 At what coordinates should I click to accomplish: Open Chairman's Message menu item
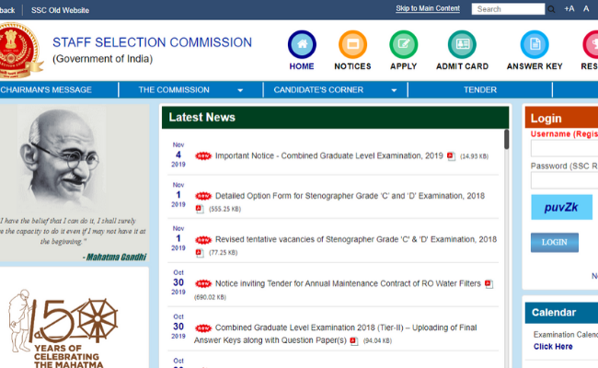pyautogui.click(x=46, y=90)
